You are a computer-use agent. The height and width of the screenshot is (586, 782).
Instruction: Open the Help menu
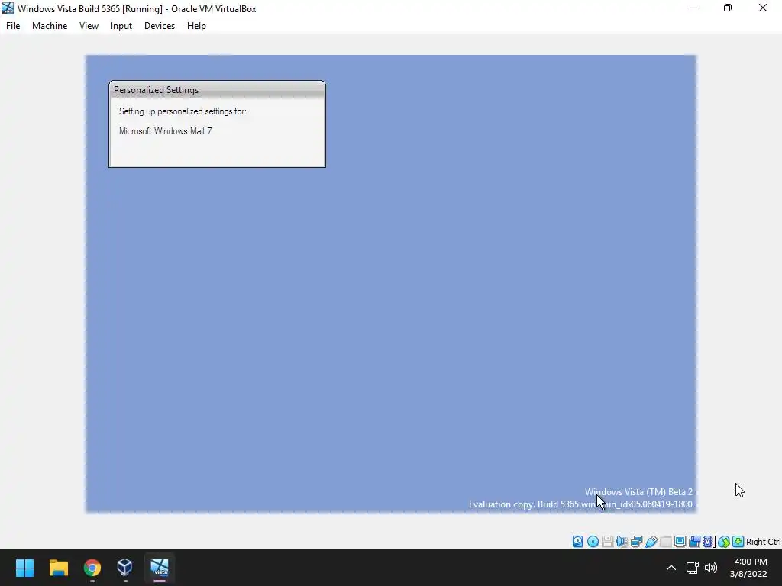pyautogui.click(x=196, y=26)
